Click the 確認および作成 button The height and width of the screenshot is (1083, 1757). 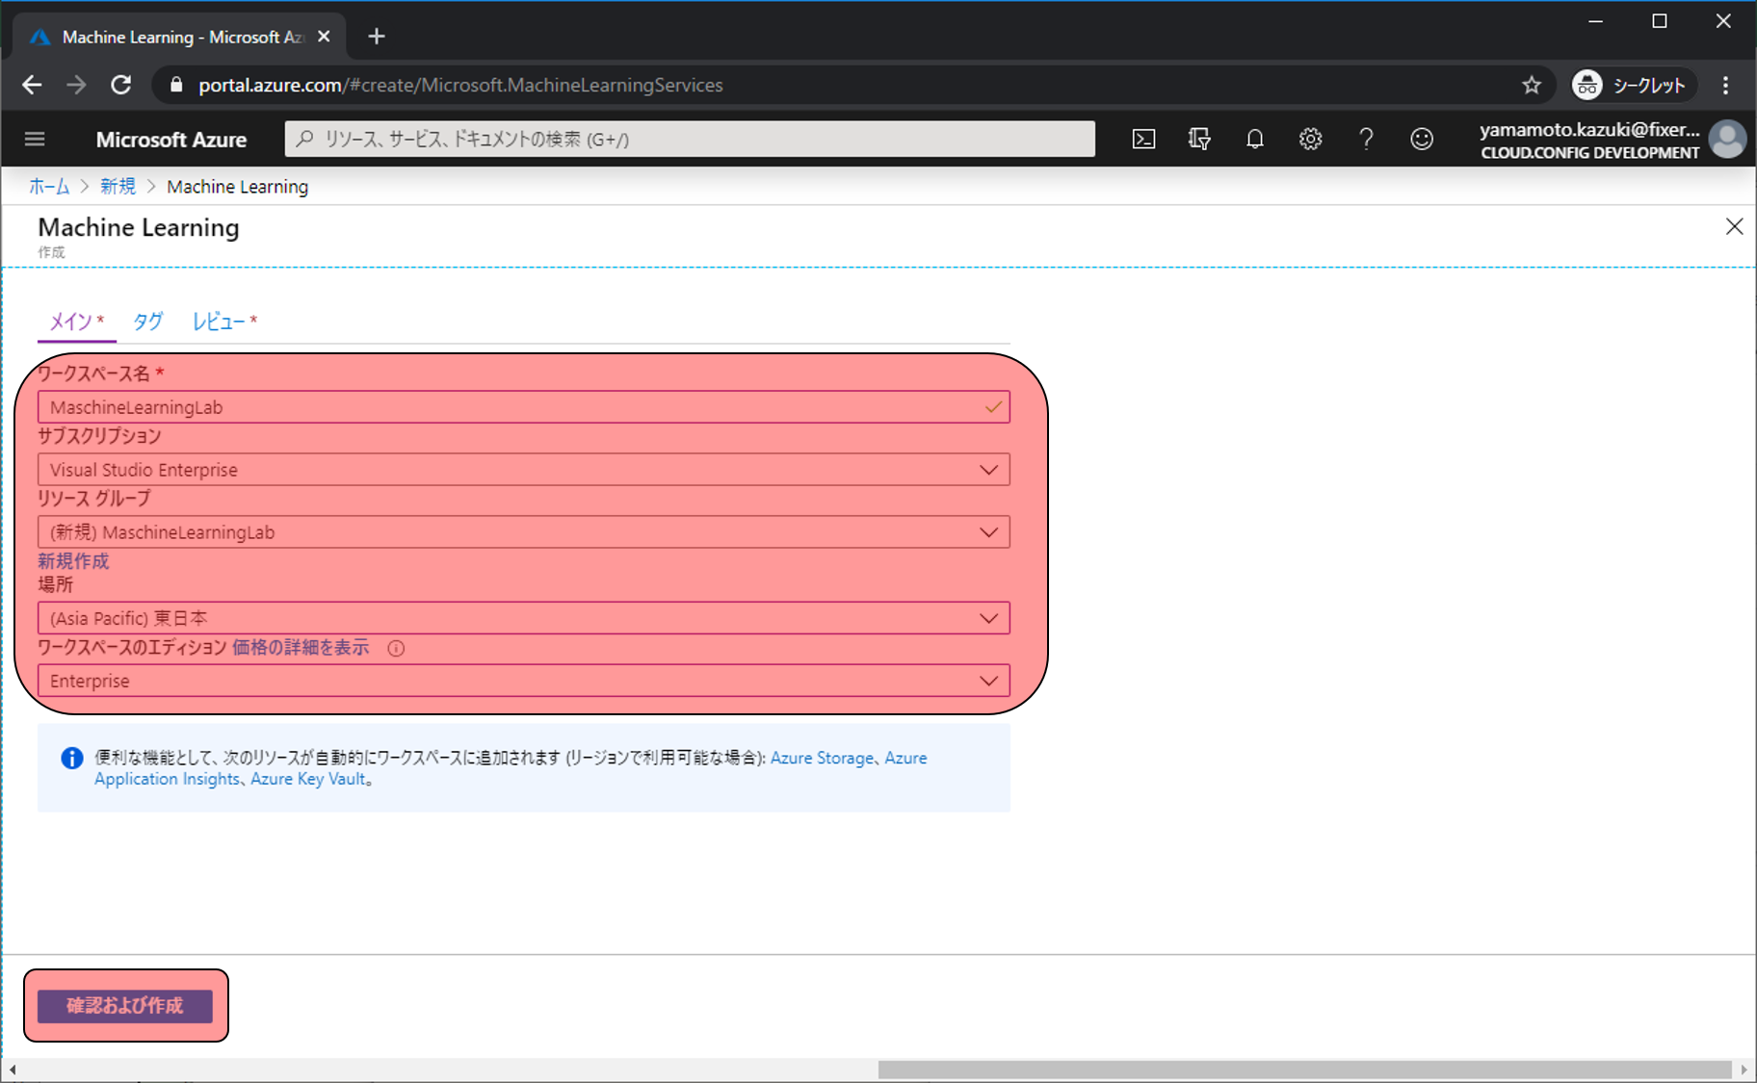(x=125, y=1006)
